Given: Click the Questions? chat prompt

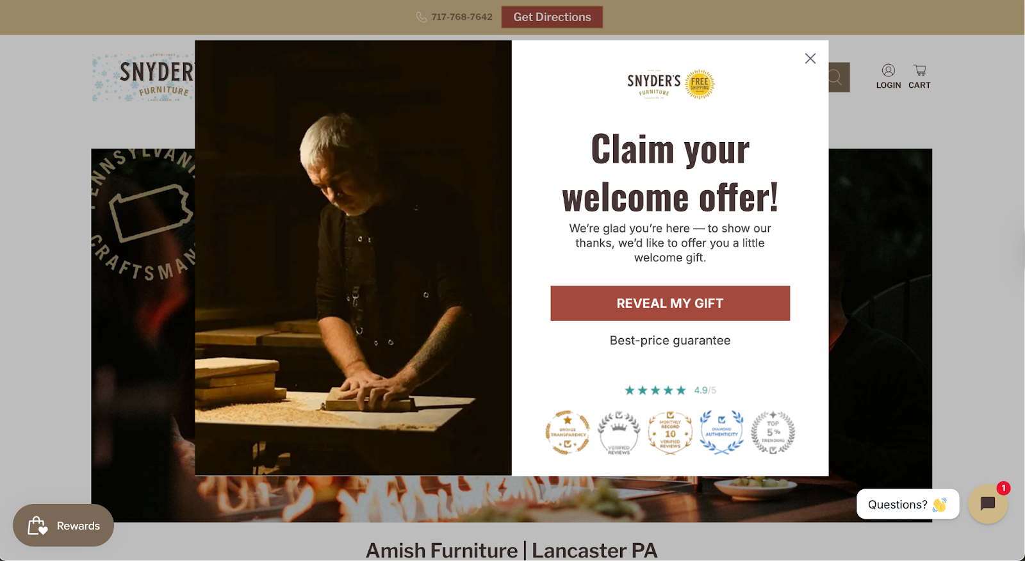Looking at the screenshot, I should (908, 504).
